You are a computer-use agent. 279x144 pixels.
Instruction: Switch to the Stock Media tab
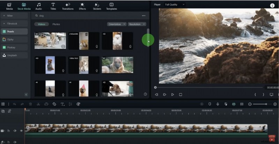(24, 6)
